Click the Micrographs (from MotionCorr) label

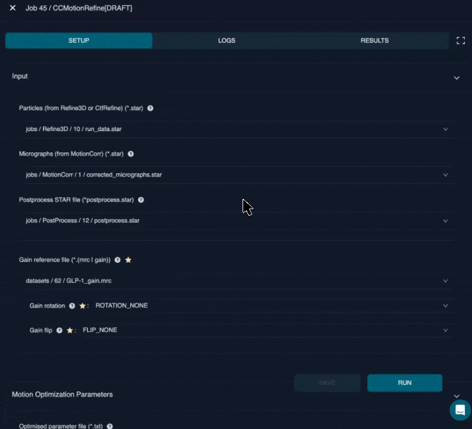[72, 154]
